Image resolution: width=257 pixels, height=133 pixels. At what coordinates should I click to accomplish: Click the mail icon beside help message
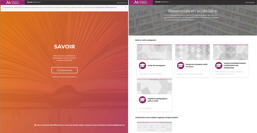point(35,125)
